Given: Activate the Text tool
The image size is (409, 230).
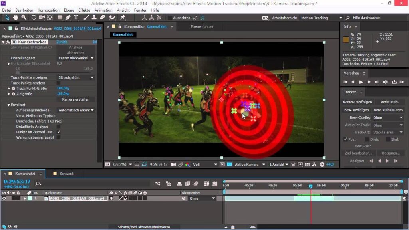Looking at the screenshot, I should 76,18.
